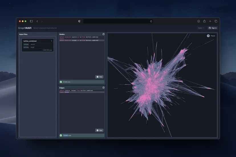This screenshot has height=157, width=236.
Task: Click the browser sidebar toggle icon
Action: coord(31,21)
